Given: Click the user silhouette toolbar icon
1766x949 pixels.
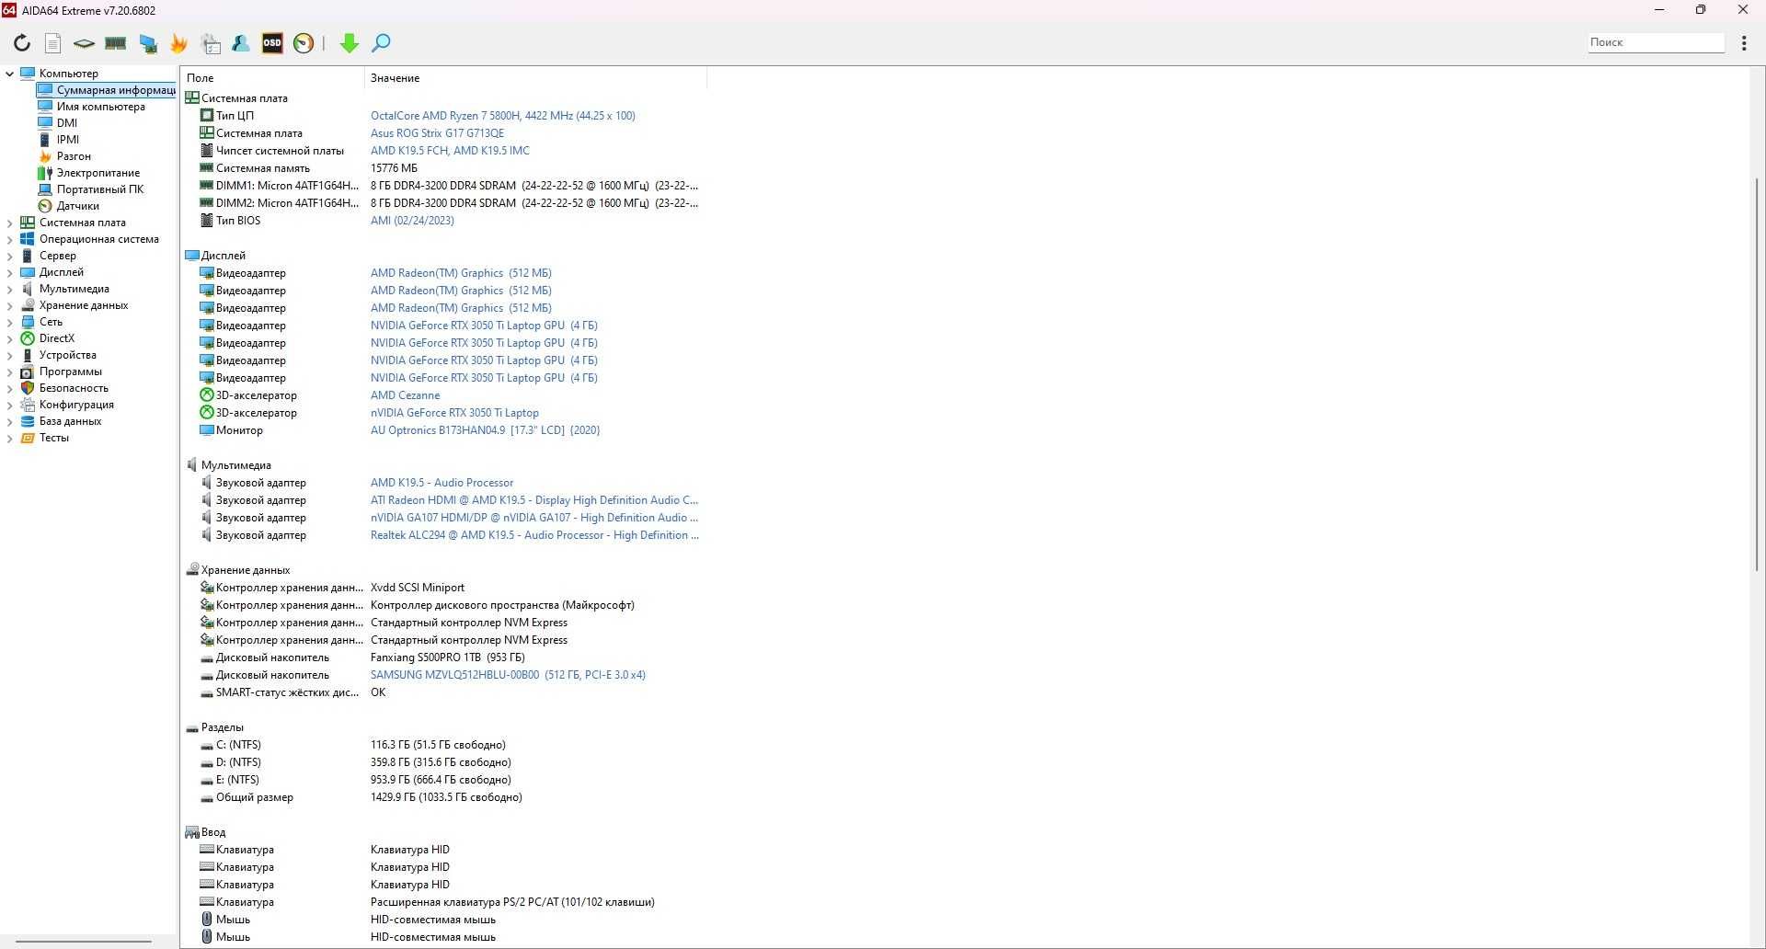Looking at the screenshot, I should 241,43.
